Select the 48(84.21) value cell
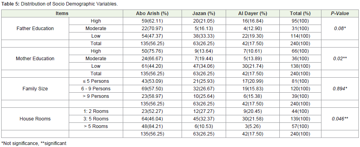This screenshot has width=360, height=147. [152, 126]
